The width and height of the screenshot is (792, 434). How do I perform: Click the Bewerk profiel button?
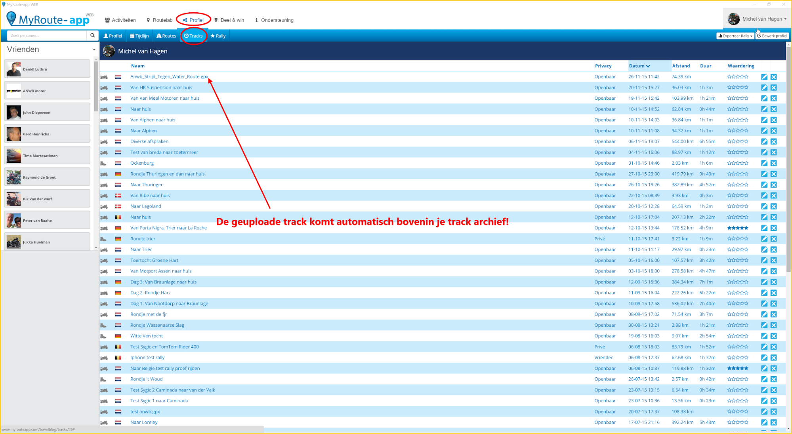coord(772,36)
